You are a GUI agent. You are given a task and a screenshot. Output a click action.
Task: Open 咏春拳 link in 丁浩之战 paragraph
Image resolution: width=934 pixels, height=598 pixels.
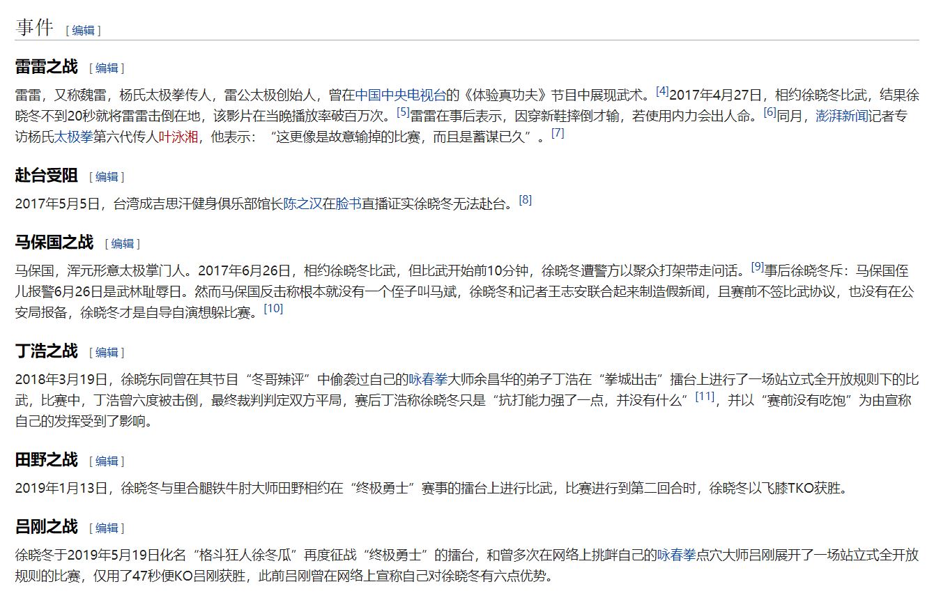pyautogui.click(x=427, y=379)
